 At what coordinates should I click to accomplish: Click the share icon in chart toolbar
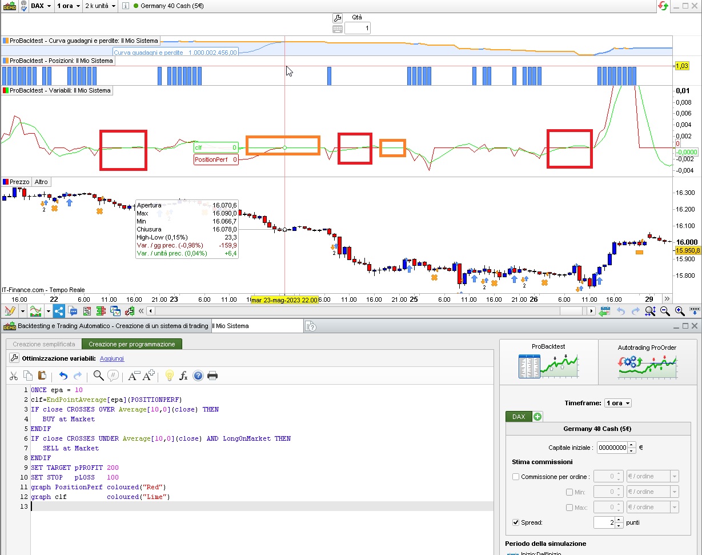[59, 312]
